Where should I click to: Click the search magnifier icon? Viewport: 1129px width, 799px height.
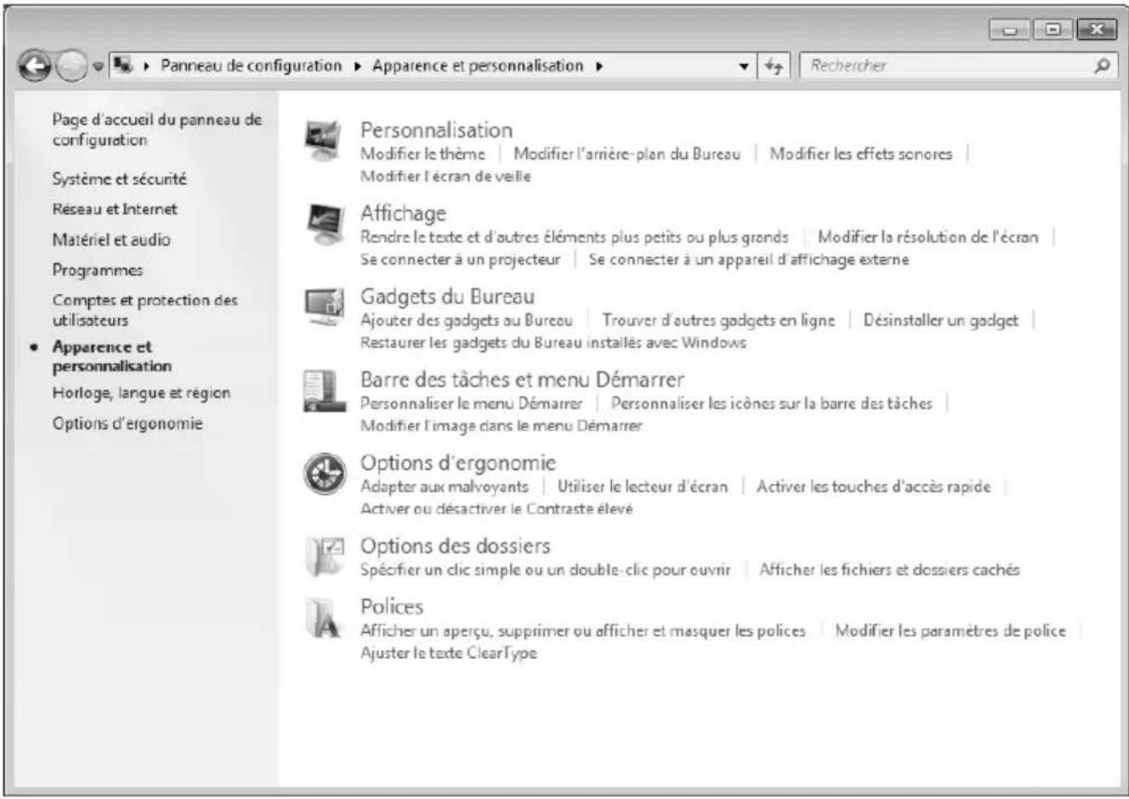click(1103, 65)
